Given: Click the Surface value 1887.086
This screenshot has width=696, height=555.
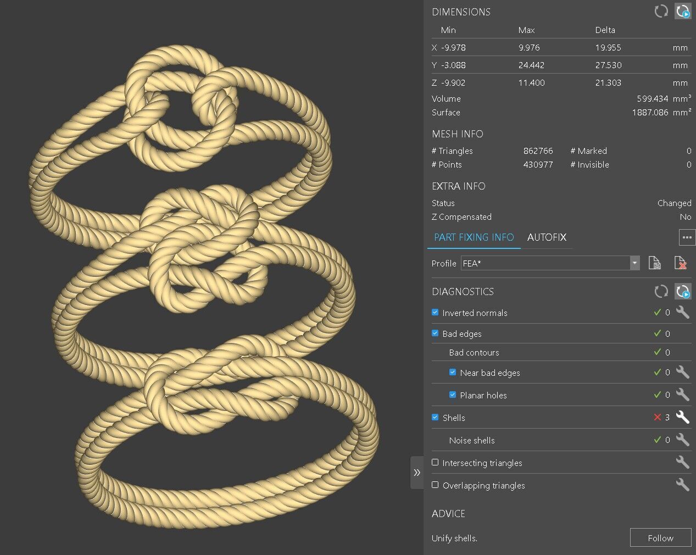Looking at the screenshot, I should pos(650,112).
